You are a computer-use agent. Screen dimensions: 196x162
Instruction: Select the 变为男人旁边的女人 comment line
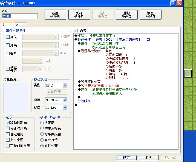coord(107,93)
